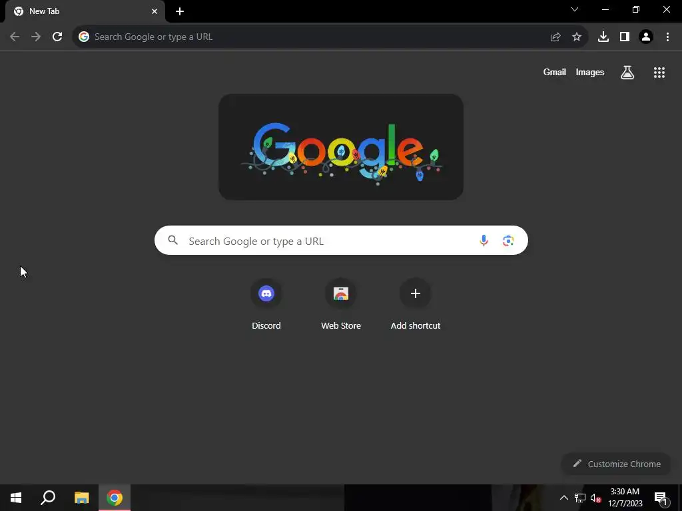Minimize the Chrome window
This screenshot has height=511, width=682.
click(x=605, y=9)
